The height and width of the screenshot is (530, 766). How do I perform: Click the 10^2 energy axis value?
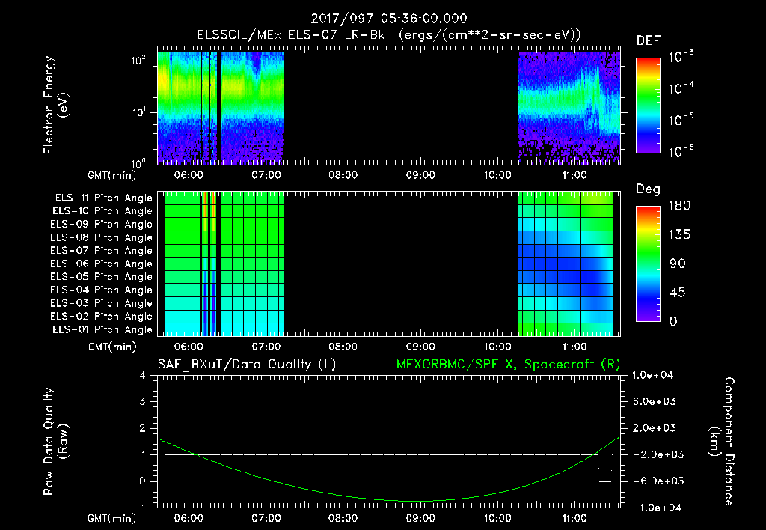pyautogui.click(x=139, y=61)
